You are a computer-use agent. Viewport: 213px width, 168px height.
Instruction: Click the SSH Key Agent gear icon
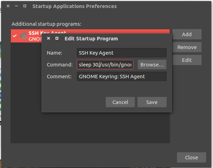pos(23,35)
